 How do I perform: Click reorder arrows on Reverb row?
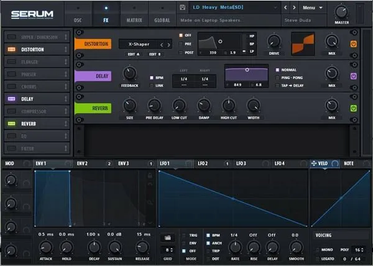(x=66, y=124)
